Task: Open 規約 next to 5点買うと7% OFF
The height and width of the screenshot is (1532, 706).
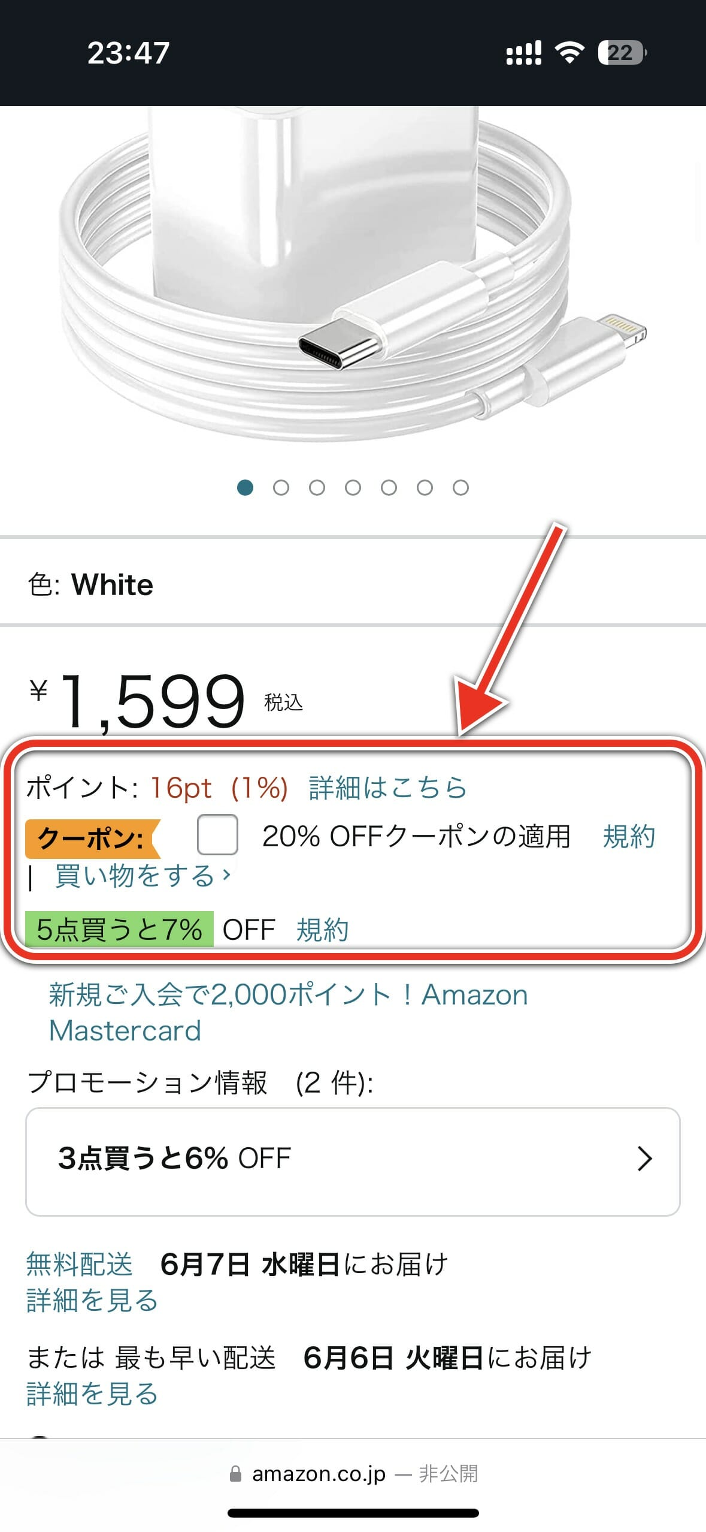Action: 322,930
